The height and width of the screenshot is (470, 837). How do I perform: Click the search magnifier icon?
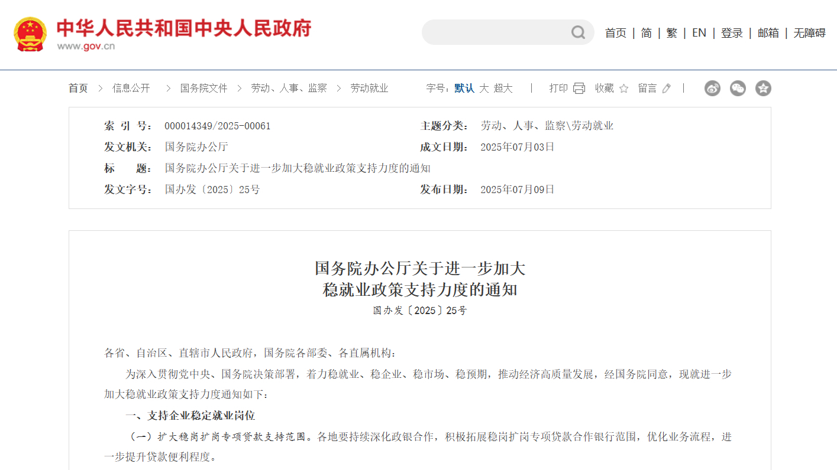click(578, 32)
